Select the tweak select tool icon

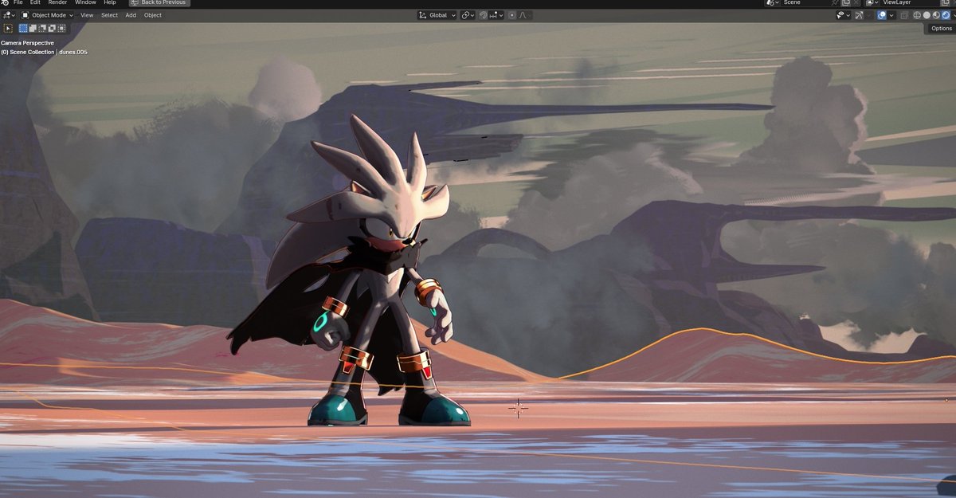tap(9, 28)
